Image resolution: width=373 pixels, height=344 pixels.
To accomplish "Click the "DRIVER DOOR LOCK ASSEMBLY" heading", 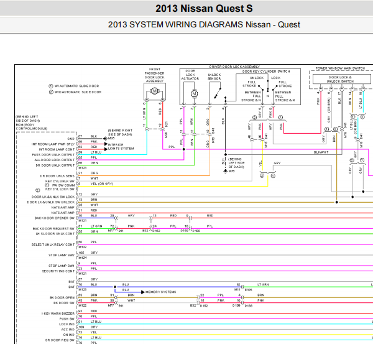I will point(234,67).
